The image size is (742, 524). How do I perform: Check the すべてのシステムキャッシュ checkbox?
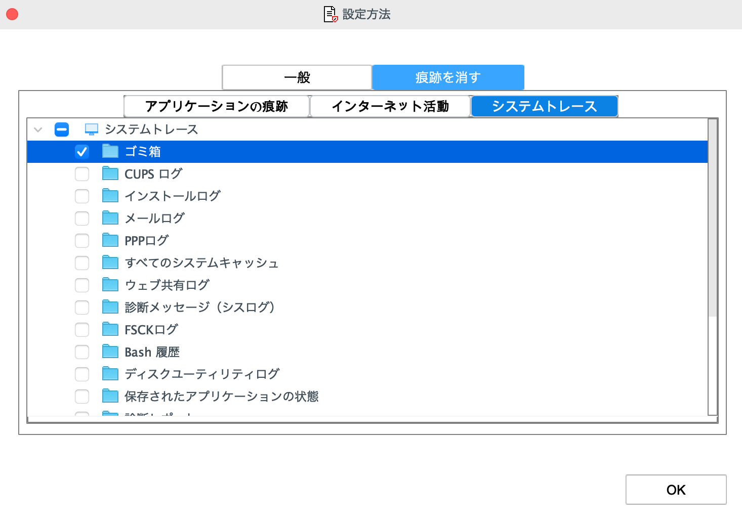82,263
